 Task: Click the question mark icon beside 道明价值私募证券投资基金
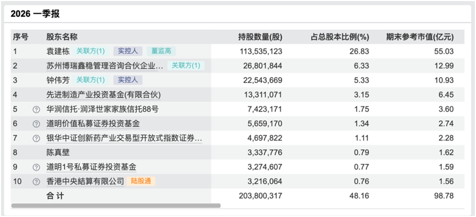tap(36, 124)
